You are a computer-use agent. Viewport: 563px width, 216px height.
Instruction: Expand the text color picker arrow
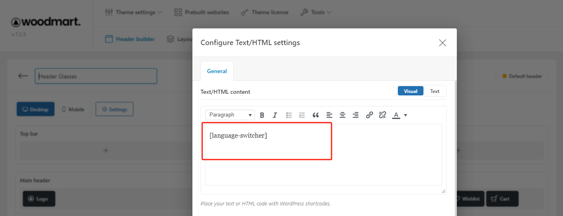pos(406,115)
